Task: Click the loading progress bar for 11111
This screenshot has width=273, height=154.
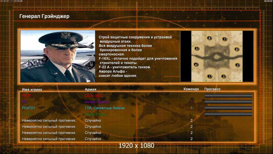Action: pyautogui.click(x=228, y=114)
